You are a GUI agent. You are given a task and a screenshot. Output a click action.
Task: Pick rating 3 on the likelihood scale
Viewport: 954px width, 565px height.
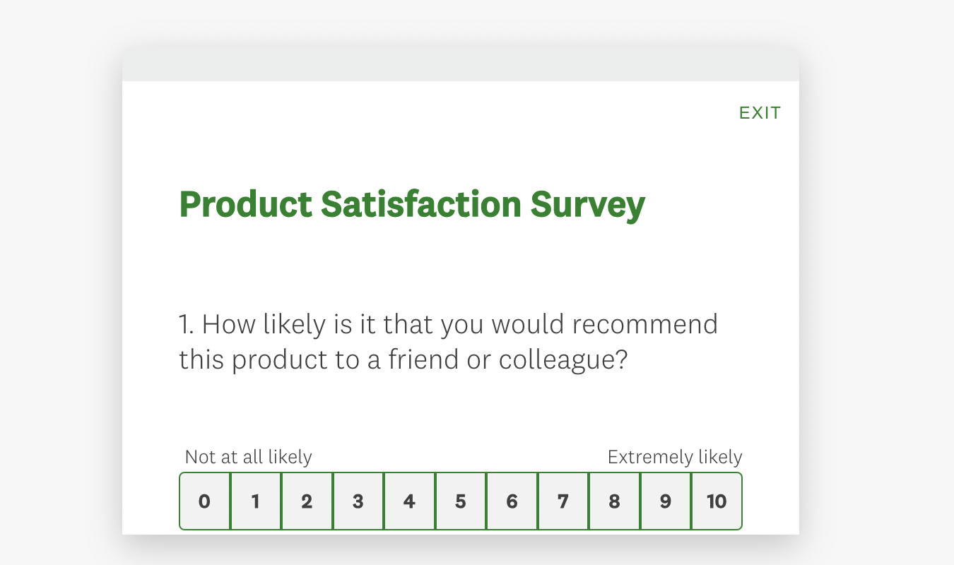click(x=358, y=501)
